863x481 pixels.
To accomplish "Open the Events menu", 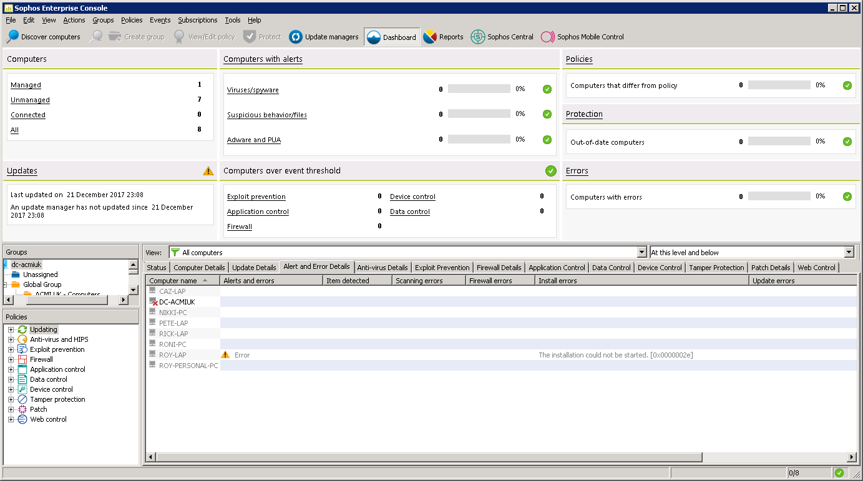I will coord(160,20).
